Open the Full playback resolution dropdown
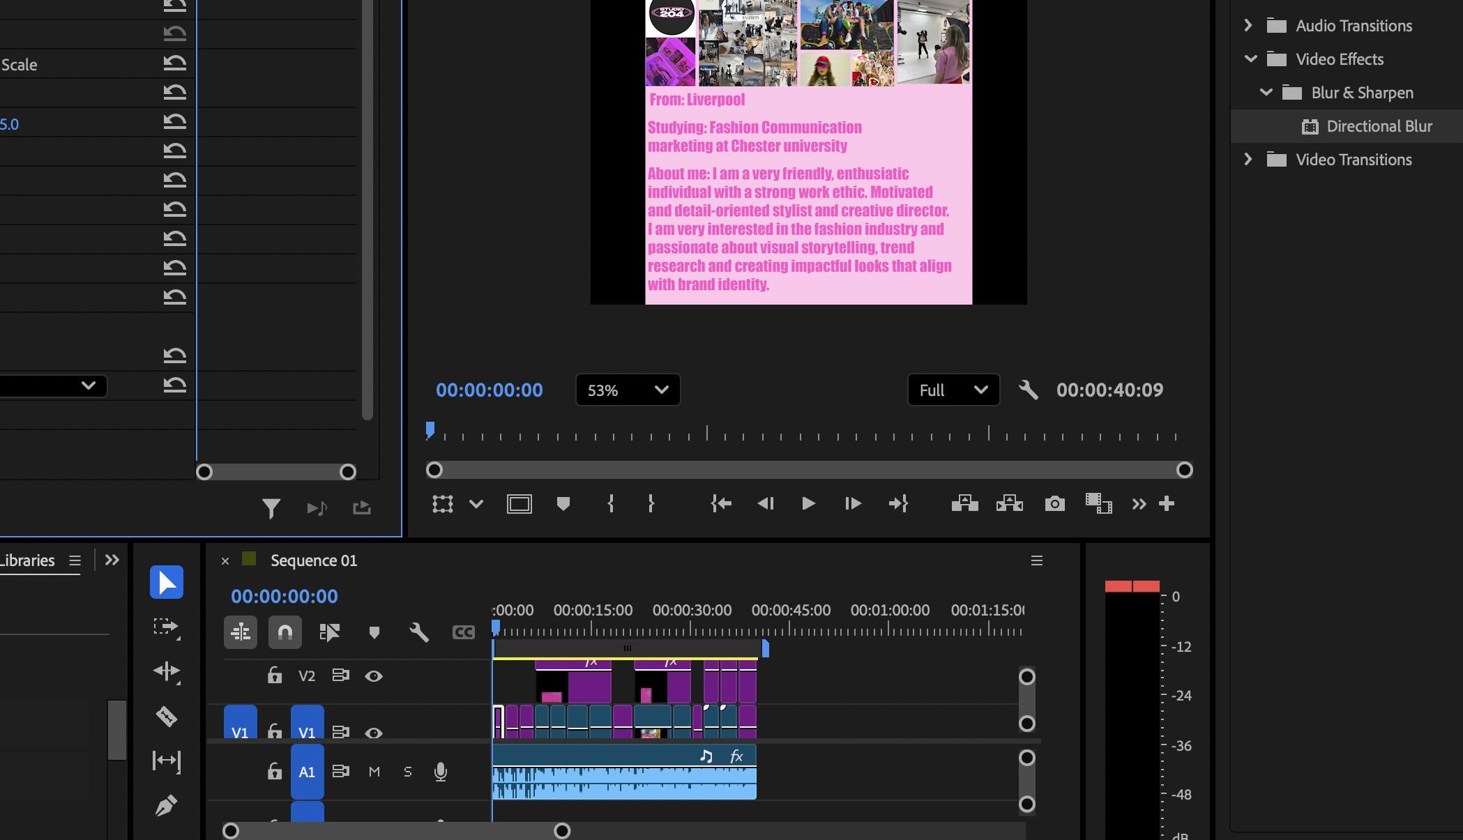 point(953,390)
